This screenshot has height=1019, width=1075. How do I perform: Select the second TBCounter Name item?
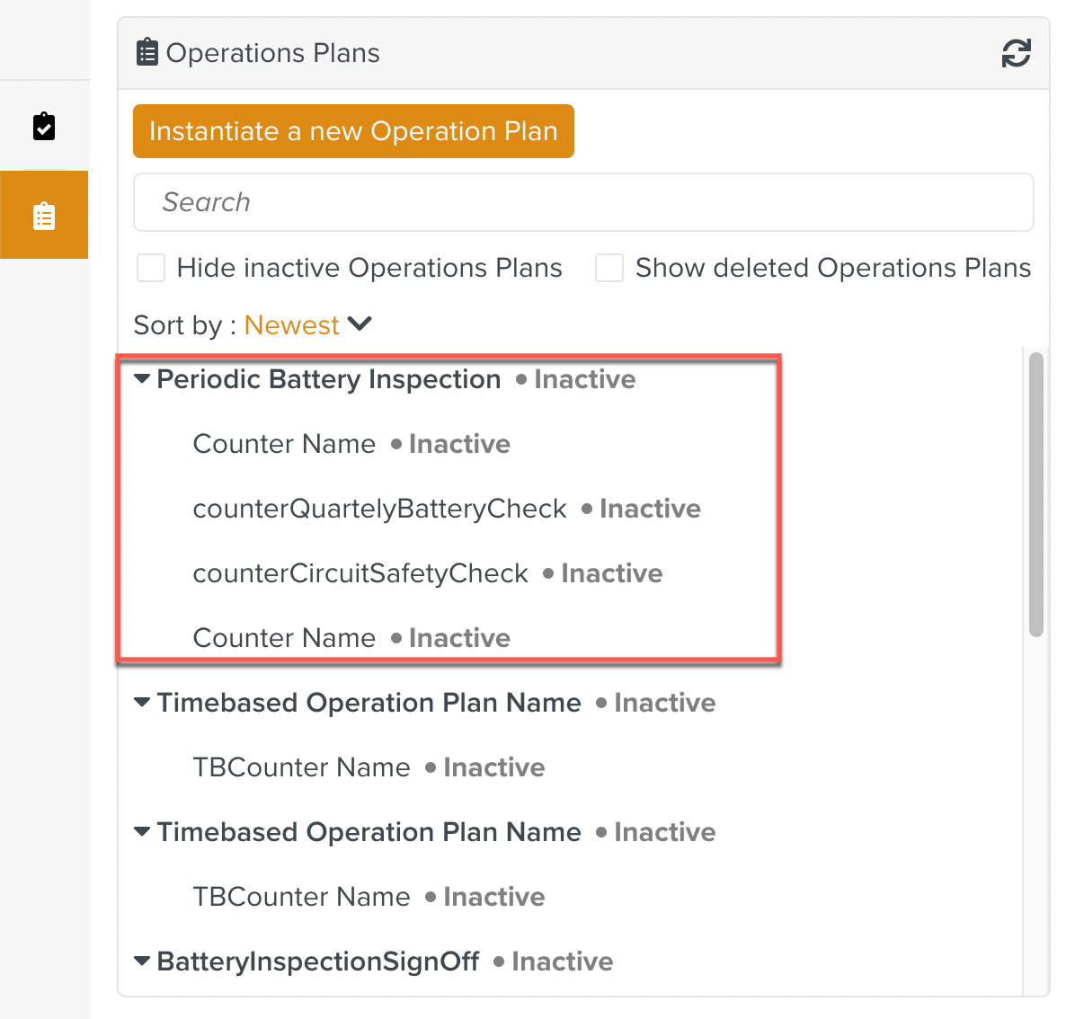(x=301, y=897)
